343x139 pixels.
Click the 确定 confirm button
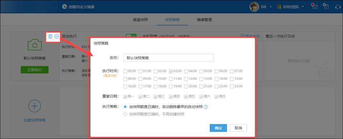tap(218, 128)
